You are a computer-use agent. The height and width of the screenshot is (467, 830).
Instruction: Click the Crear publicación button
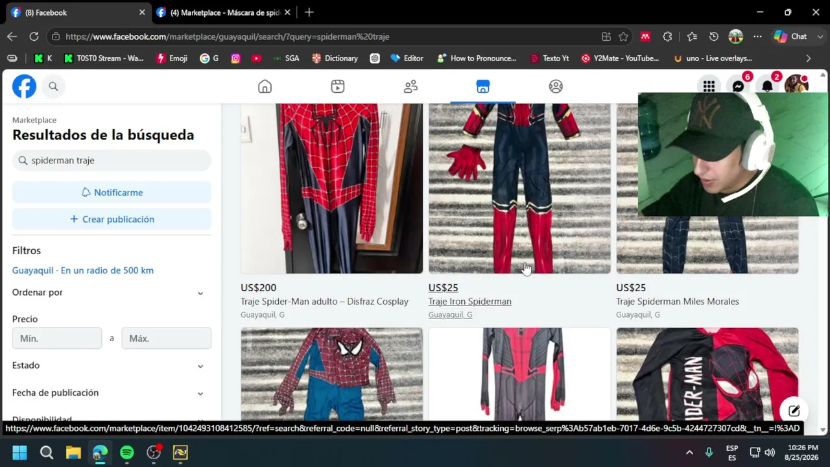click(112, 219)
